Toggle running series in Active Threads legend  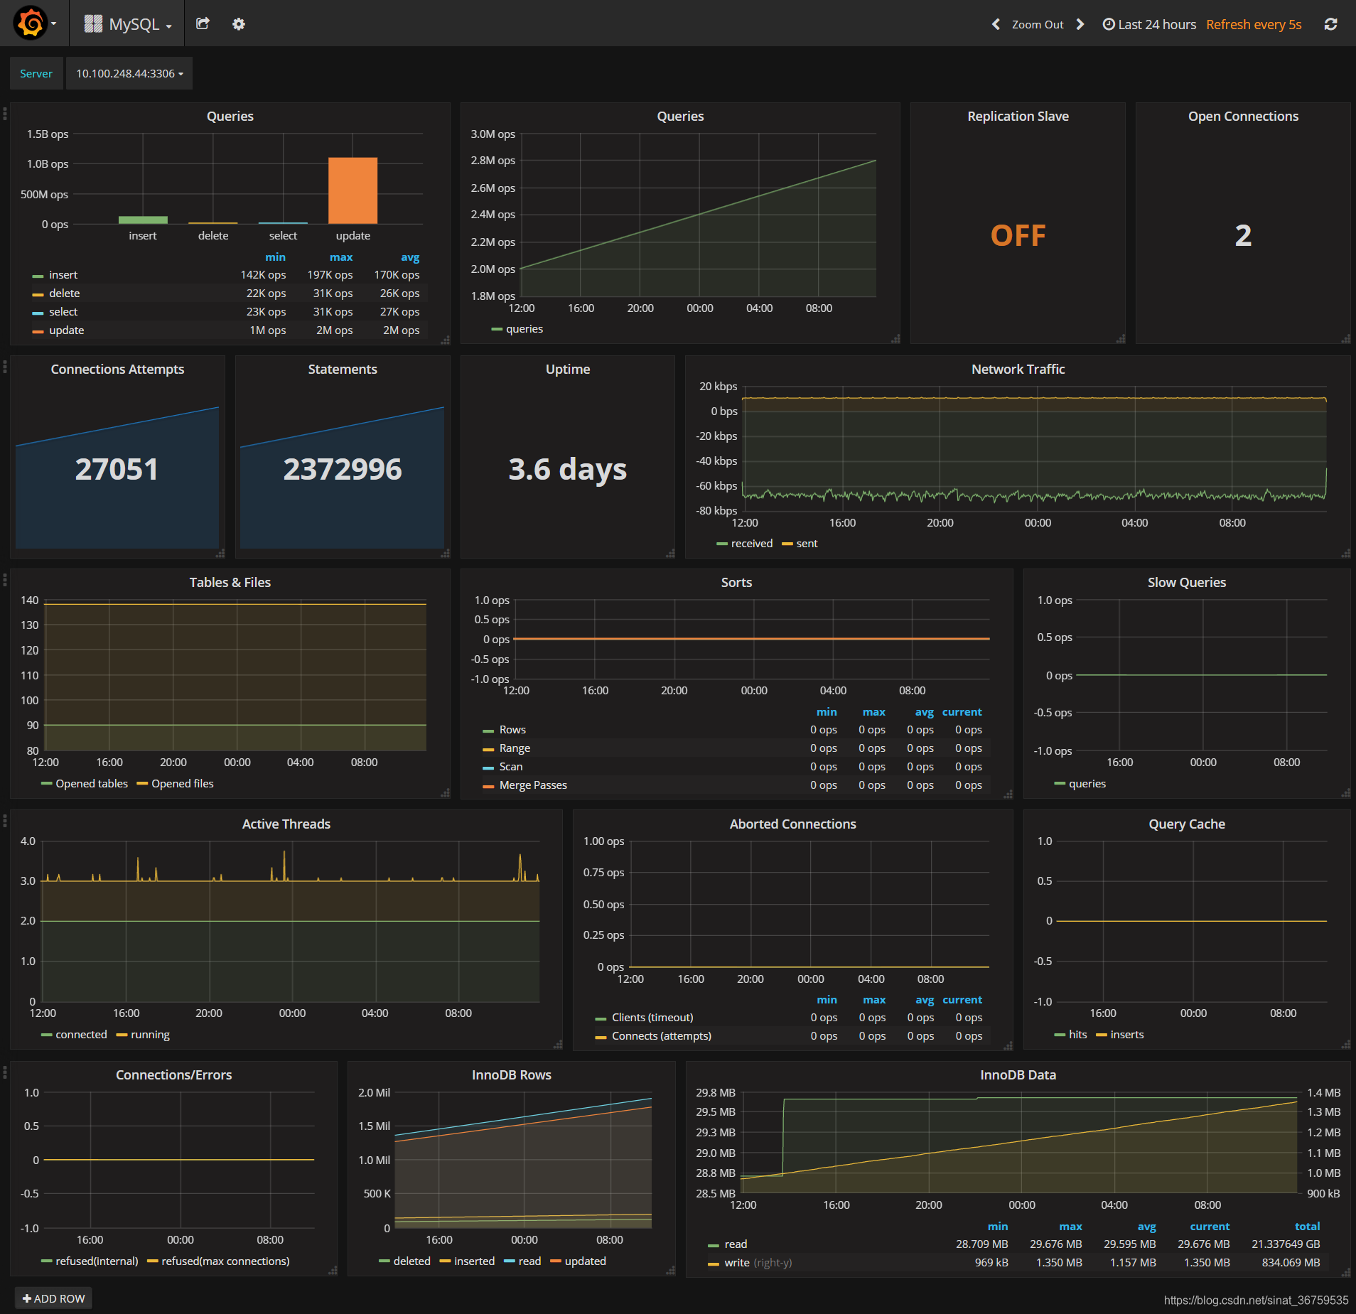click(150, 1034)
